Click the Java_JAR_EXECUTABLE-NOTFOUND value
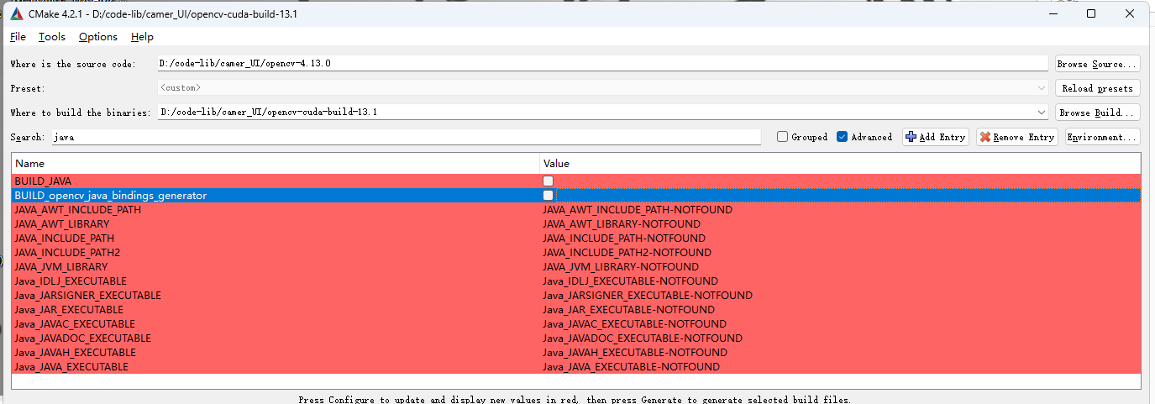Viewport: 1155px width, 404px height. [629, 310]
